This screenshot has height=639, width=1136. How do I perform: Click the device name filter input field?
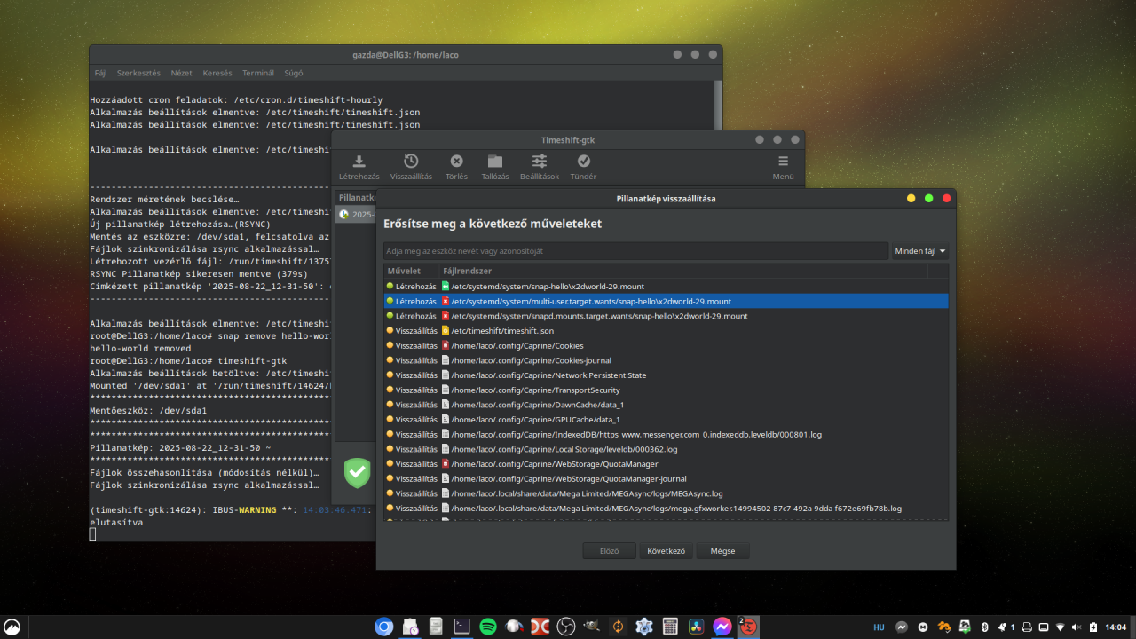click(x=635, y=251)
